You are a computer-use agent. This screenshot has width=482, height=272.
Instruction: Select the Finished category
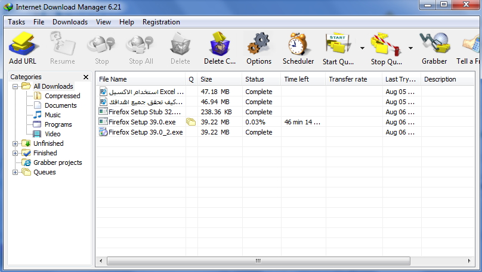45,153
